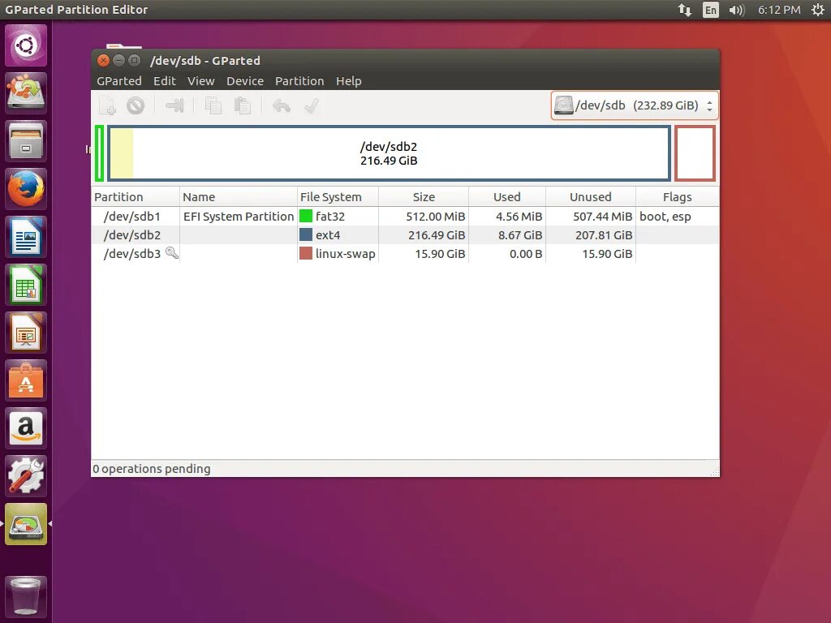The image size is (831, 623).
Task: Click the 0 operations pending status text
Action: coord(152,469)
